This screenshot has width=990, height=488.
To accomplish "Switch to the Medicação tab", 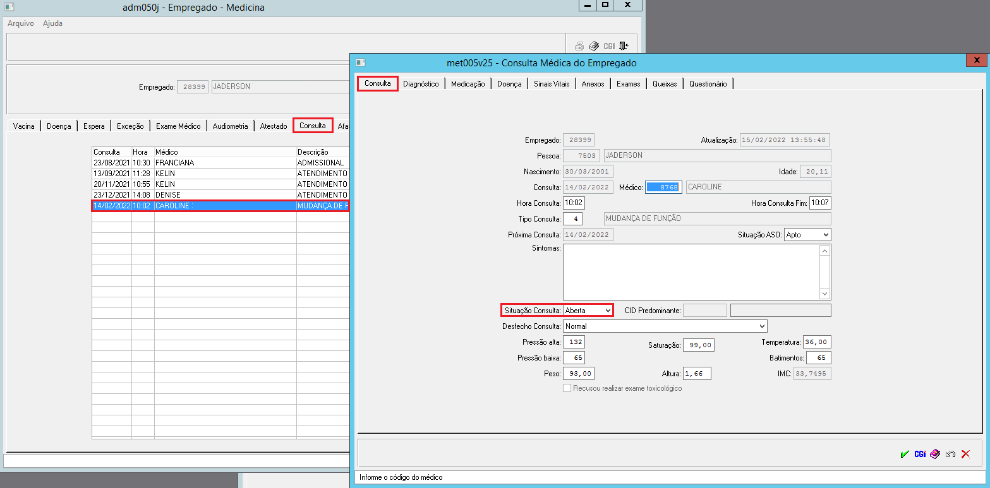I will [468, 83].
